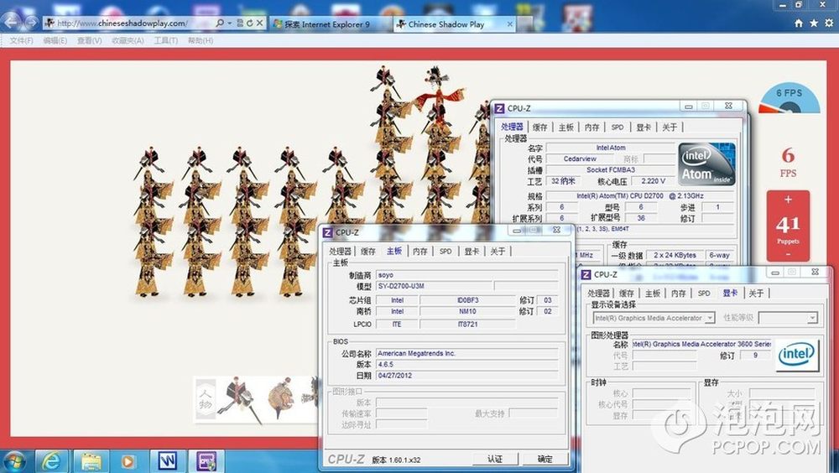Click the BIOS date "04/27/2012"
This screenshot has width=839, height=473.
(395, 376)
